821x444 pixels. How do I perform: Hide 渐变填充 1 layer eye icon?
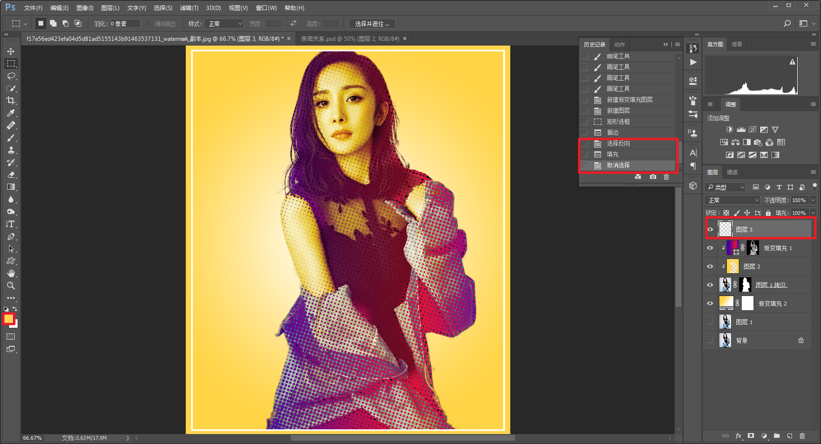[x=710, y=248]
